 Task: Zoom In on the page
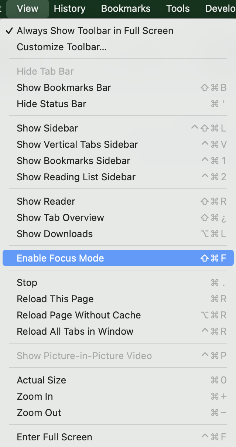pyautogui.click(x=35, y=396)
